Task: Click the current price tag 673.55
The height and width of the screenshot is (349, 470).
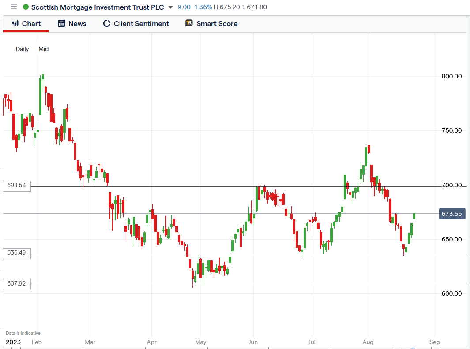Action: point(452,214)
